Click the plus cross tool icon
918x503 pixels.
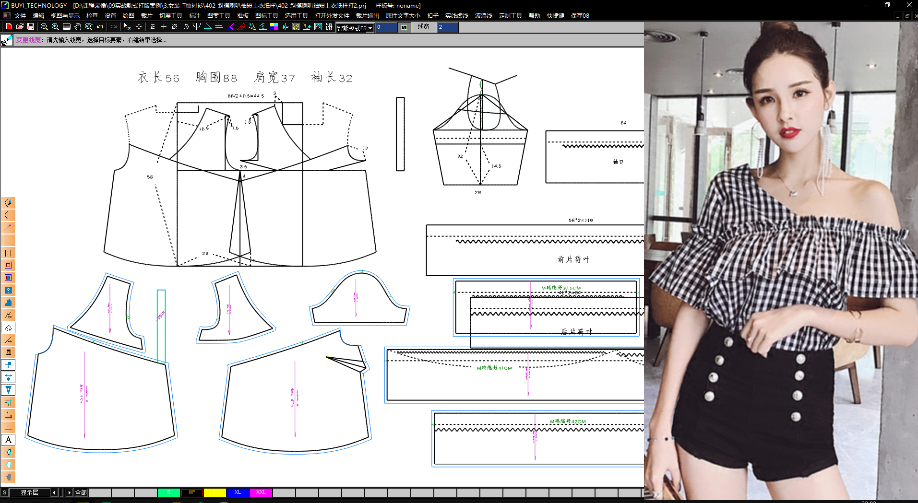pos(164,27)
